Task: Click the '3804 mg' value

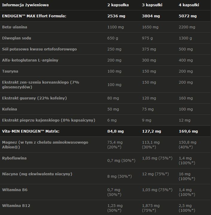Action: 151,16
